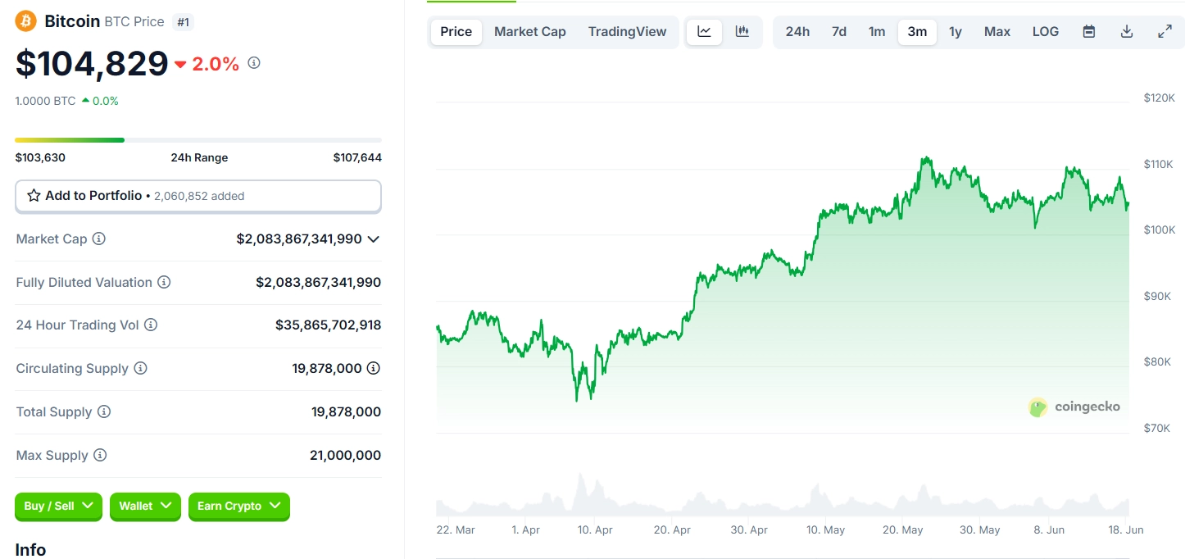Open Fully Diluted Valuation info icon
Screen dimensions: 1185x559
164,282
